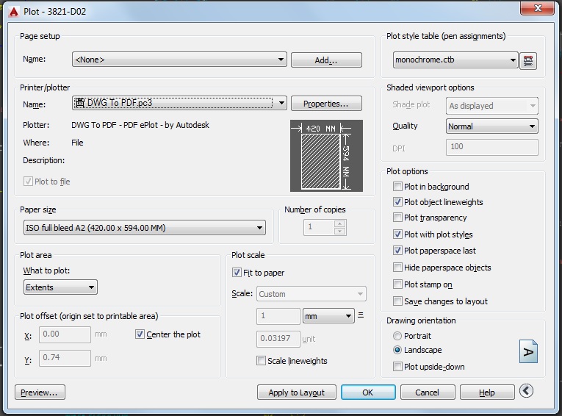Click the orientation preview page icon
The width and height of the screenshot is (562, 416).
click(x=528, y=351)
